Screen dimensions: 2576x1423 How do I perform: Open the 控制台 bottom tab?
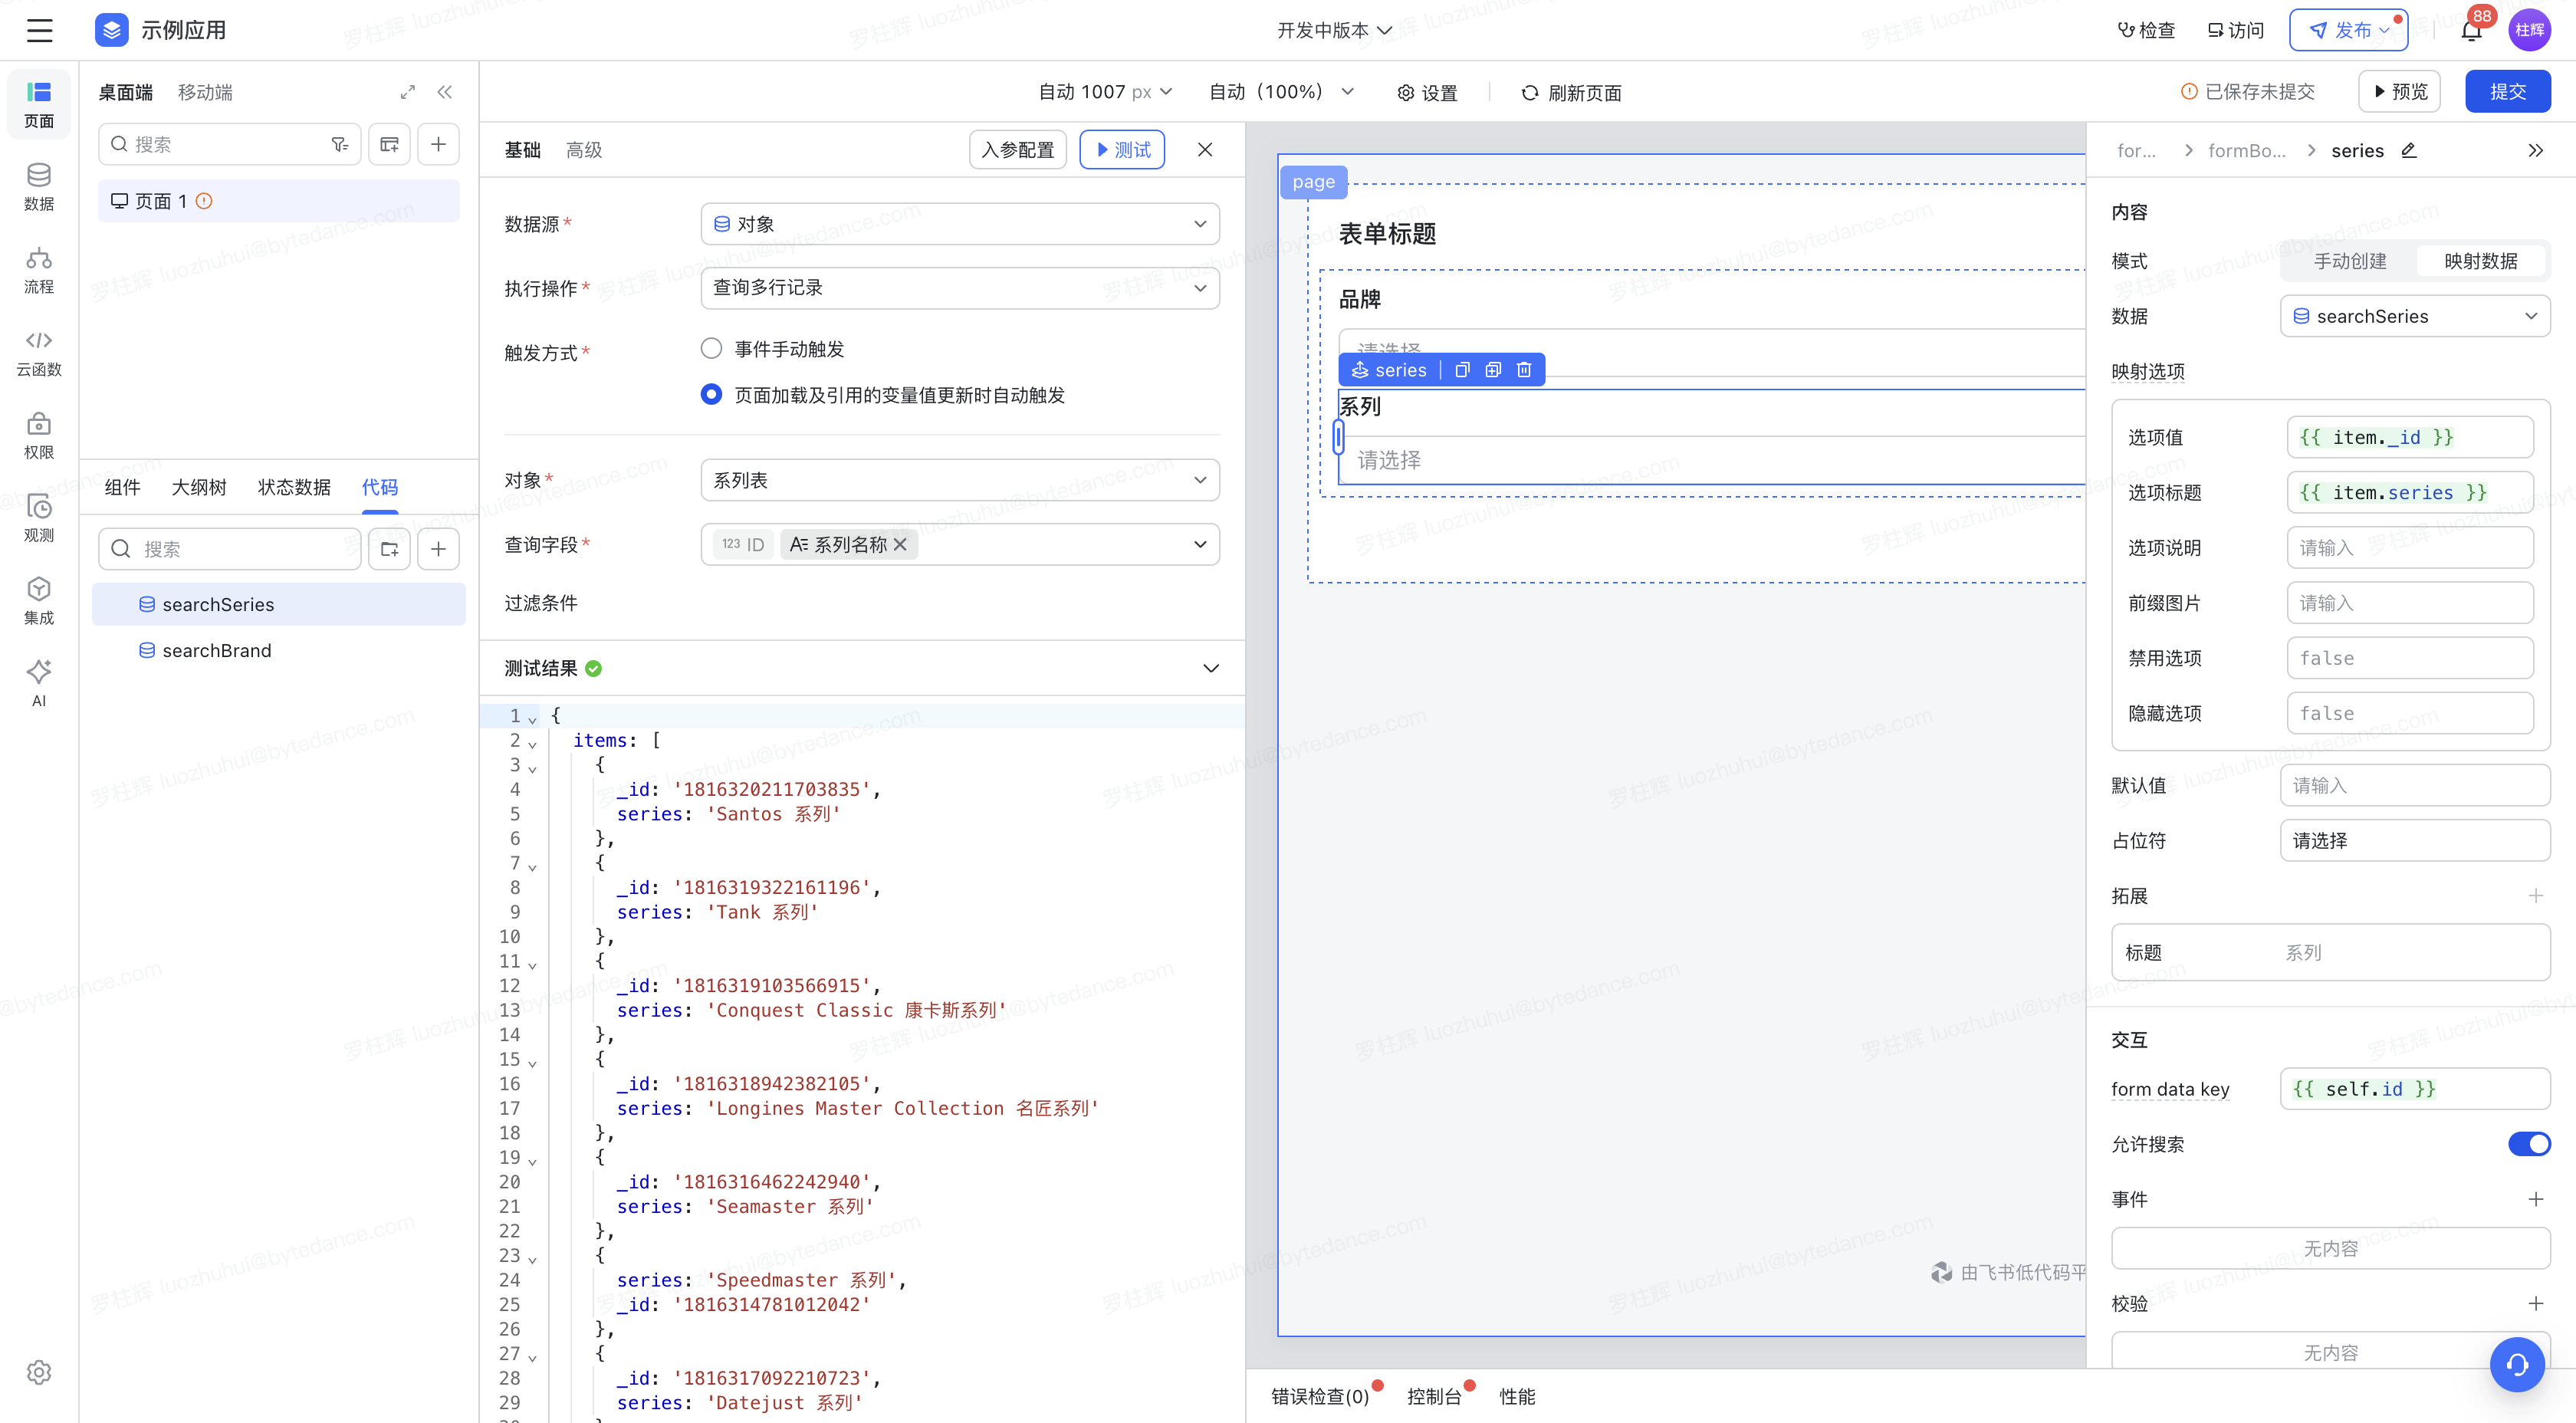[x=1434, y=1396]
